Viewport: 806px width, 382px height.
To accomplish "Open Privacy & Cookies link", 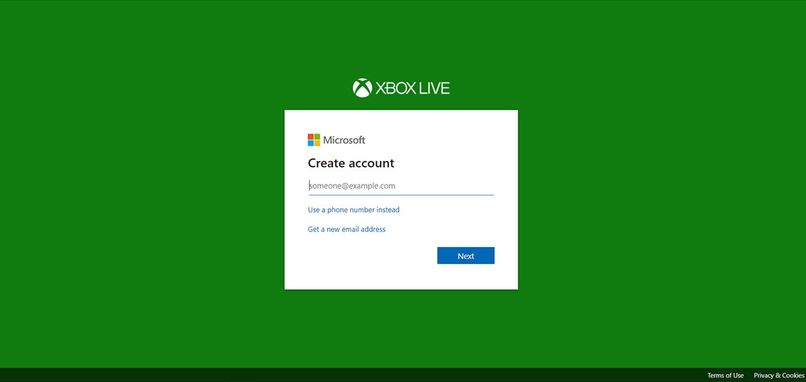I will point(779,375).
